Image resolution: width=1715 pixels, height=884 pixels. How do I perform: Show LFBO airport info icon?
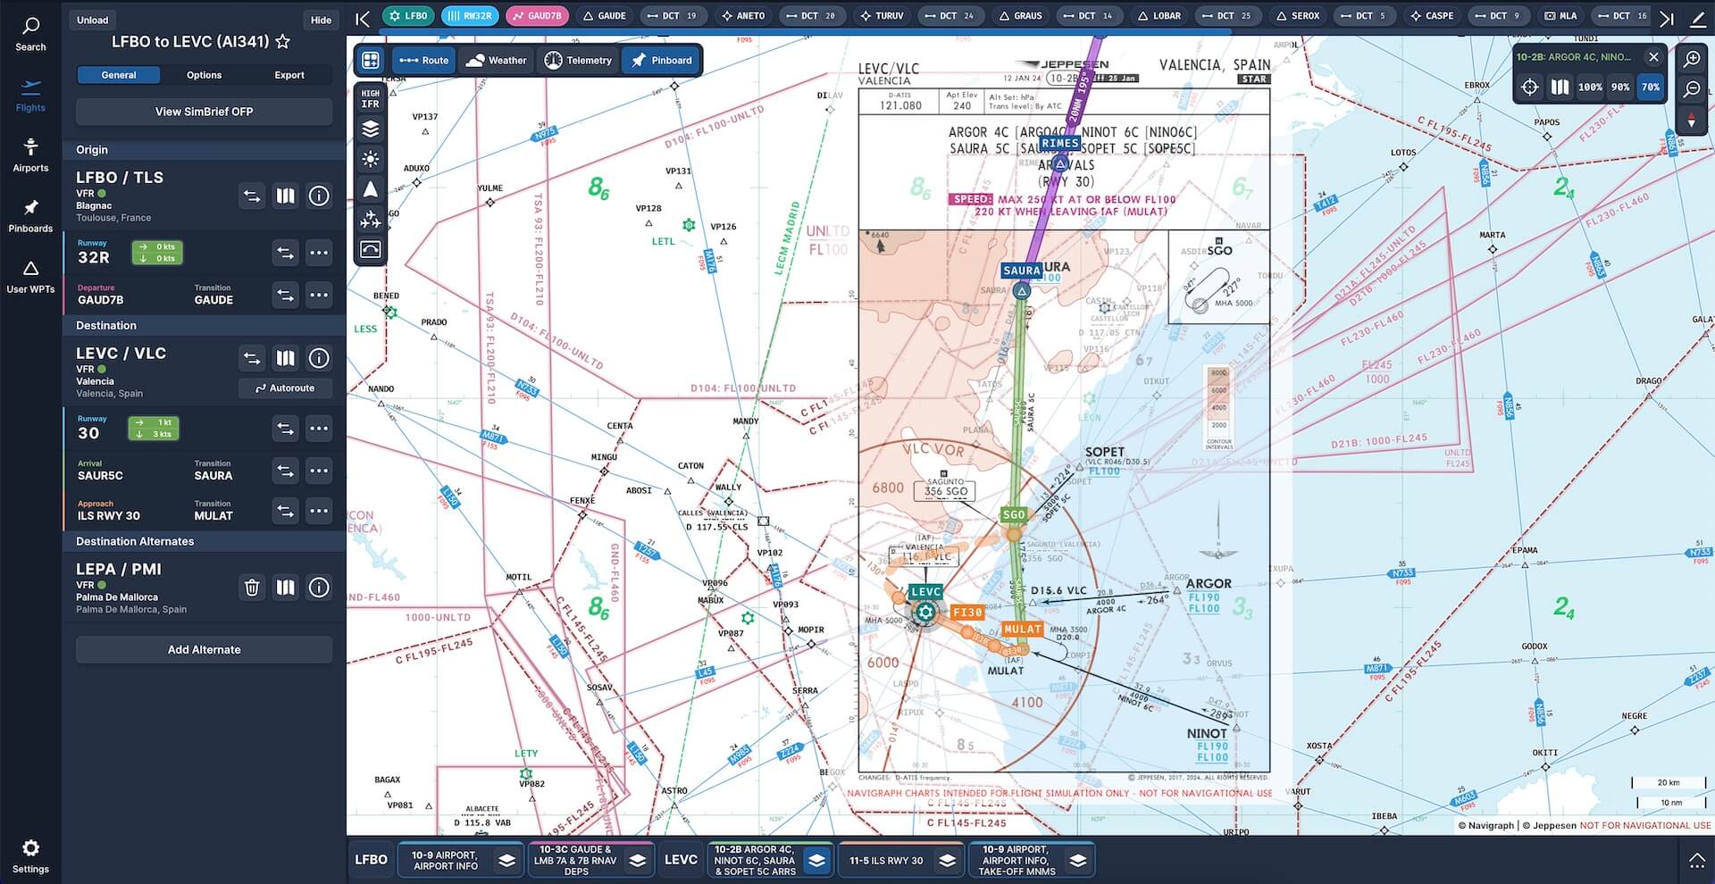pos(319,196)
